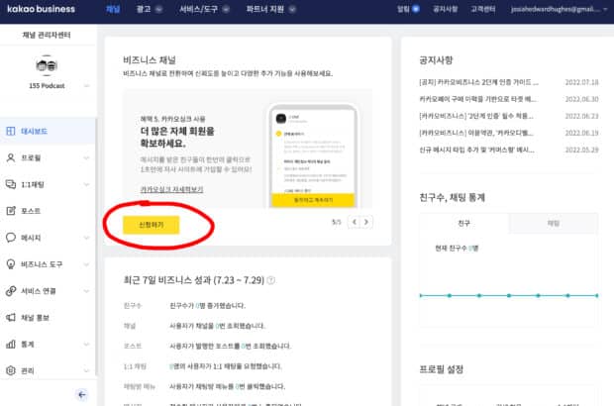Select the 대시보드 dashboard icon
614x406 pixels.
click(11, 131)
